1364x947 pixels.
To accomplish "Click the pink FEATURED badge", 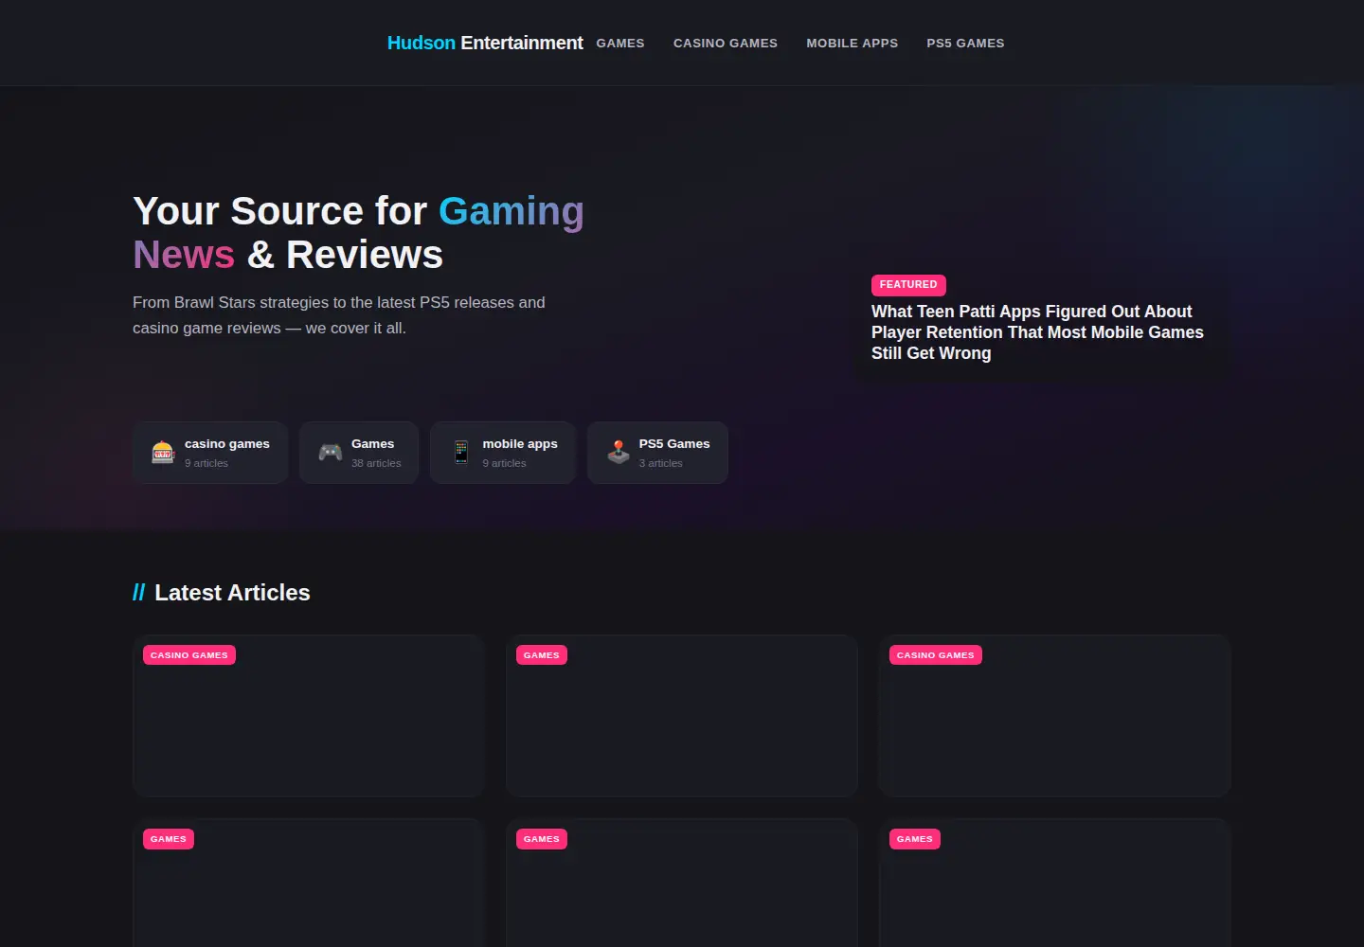I will [x=908, y=284].
